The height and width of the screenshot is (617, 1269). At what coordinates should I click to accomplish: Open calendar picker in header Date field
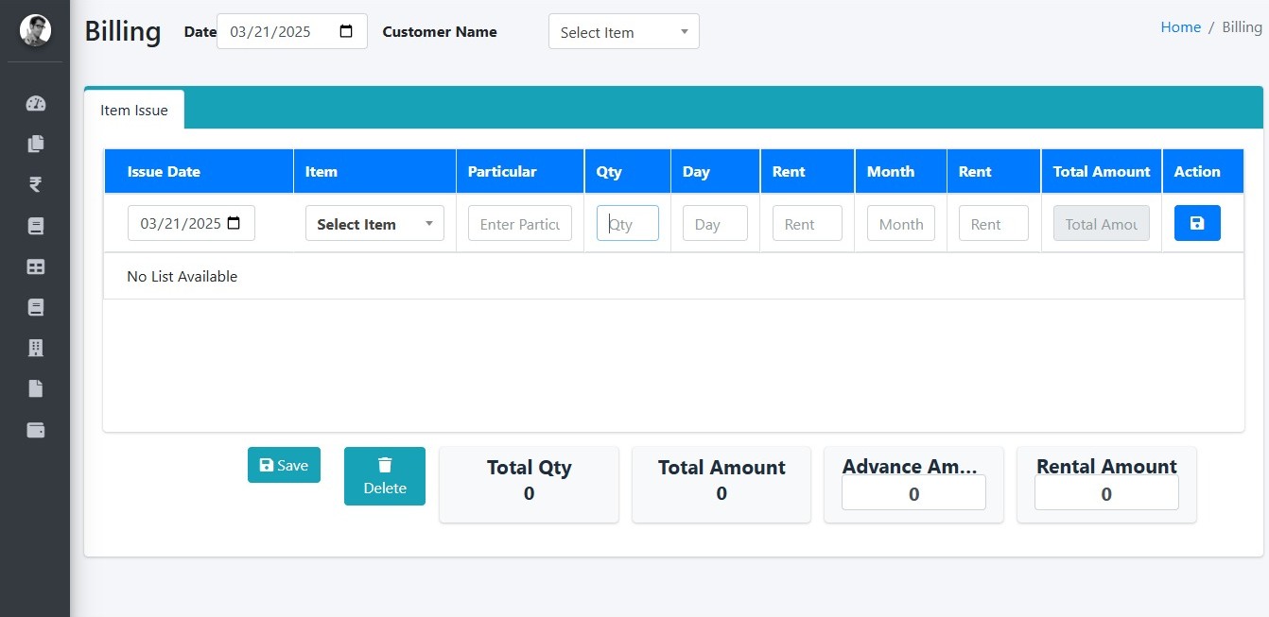click(x=346, y=31)
